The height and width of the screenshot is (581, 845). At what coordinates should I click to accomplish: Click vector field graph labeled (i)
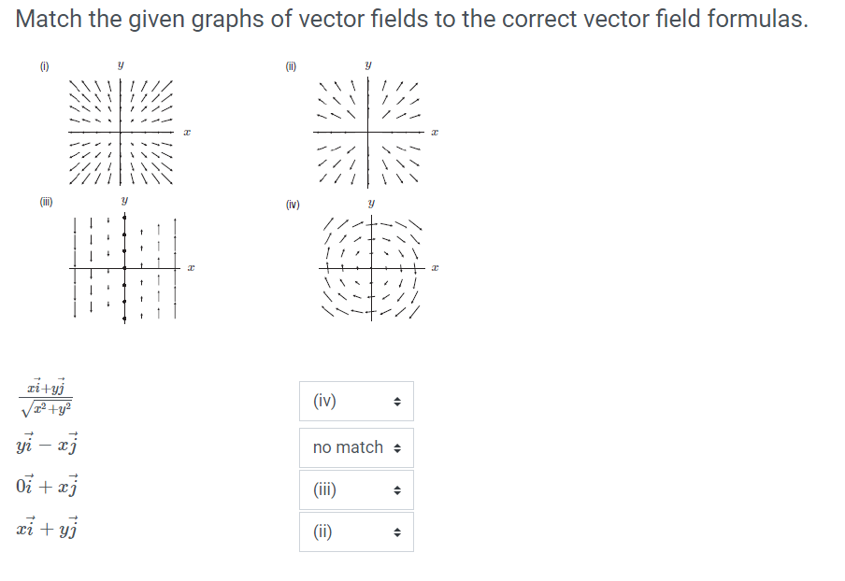point(120,131)
